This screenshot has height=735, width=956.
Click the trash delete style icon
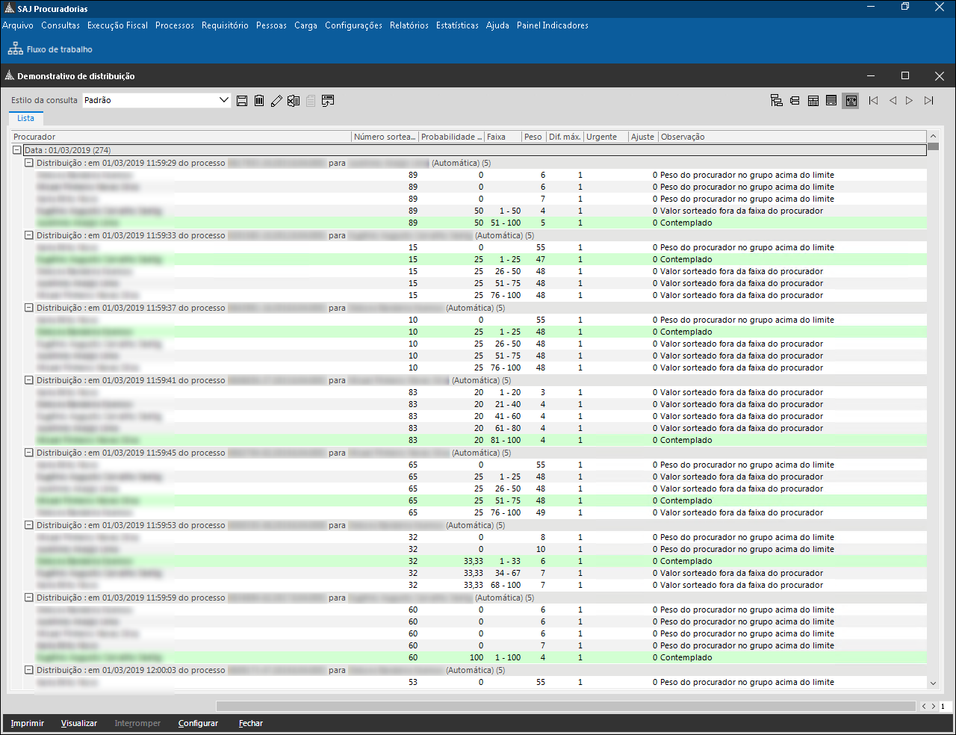point(259,101)
